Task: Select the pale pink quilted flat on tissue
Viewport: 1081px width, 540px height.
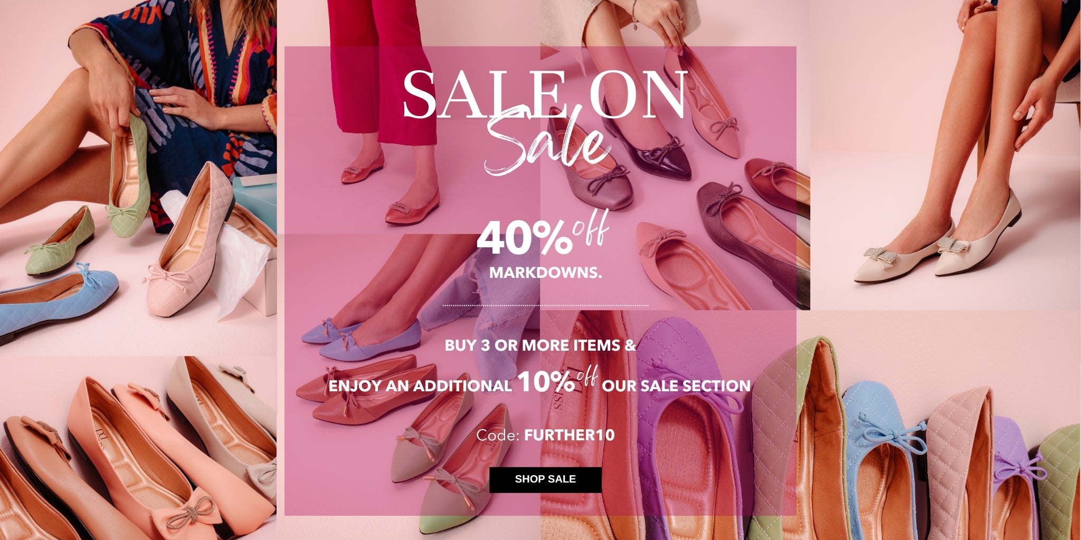Action: tap(190, 240)
